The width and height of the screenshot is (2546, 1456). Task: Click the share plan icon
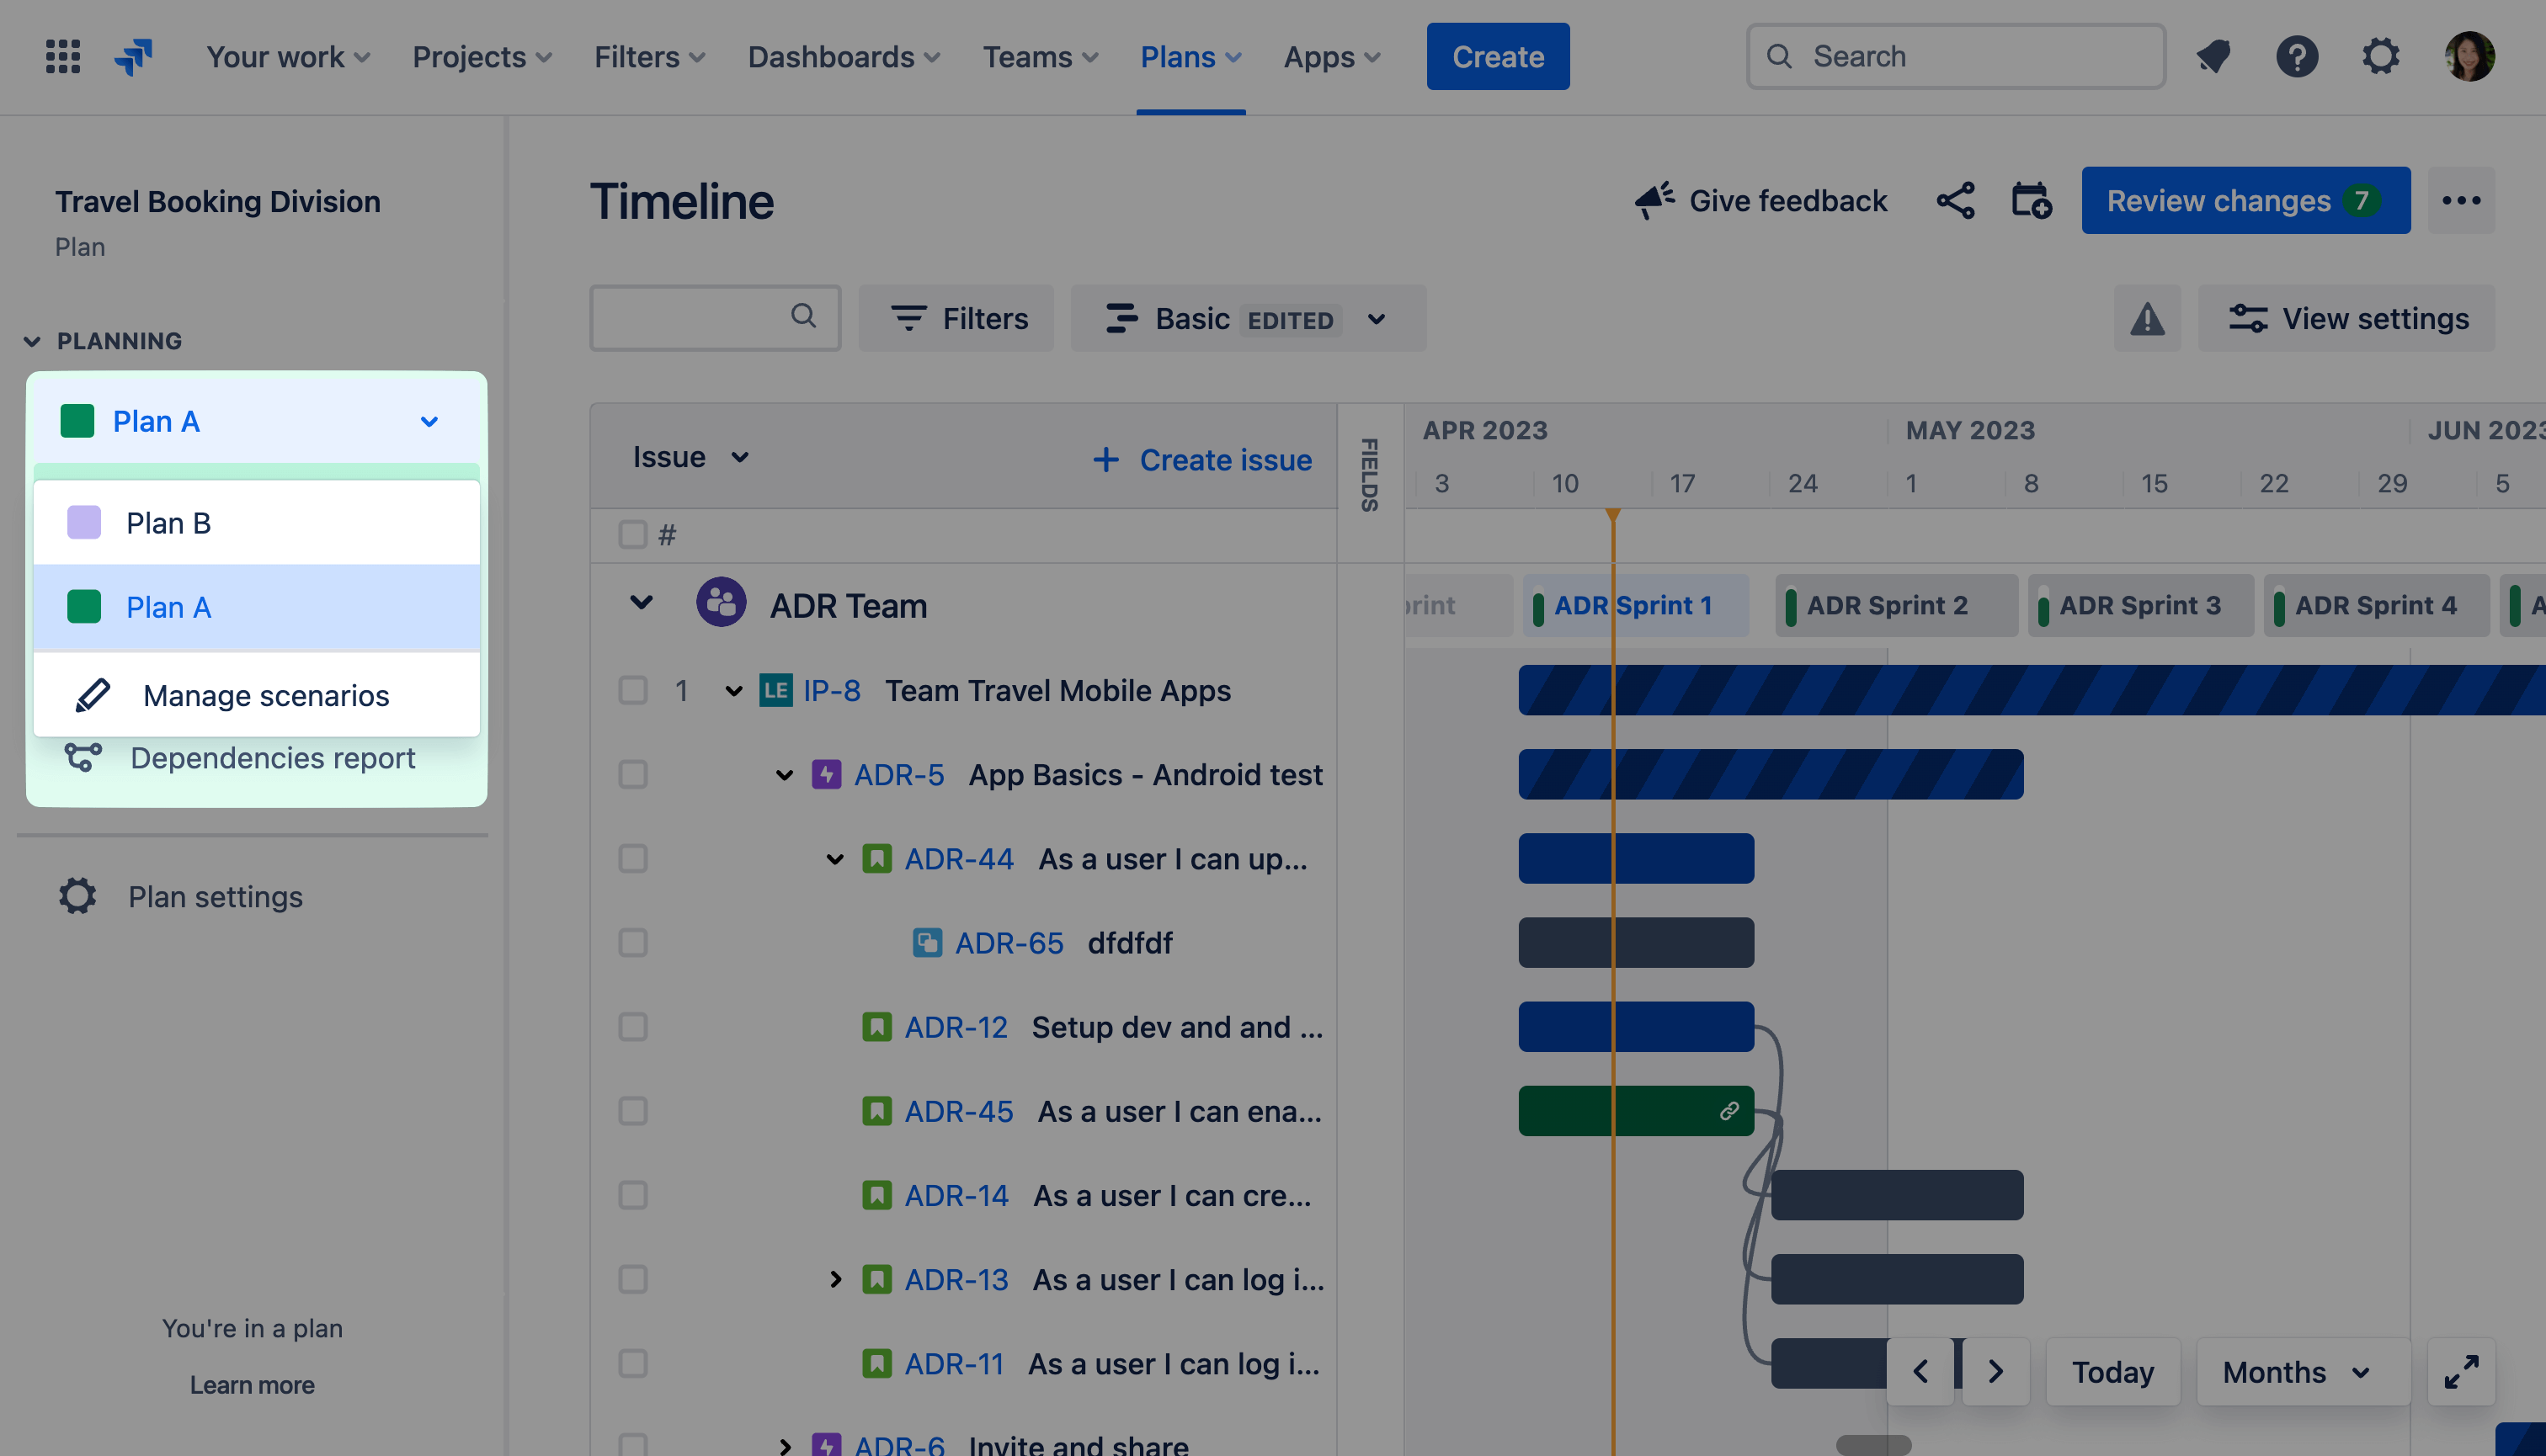1955,201
